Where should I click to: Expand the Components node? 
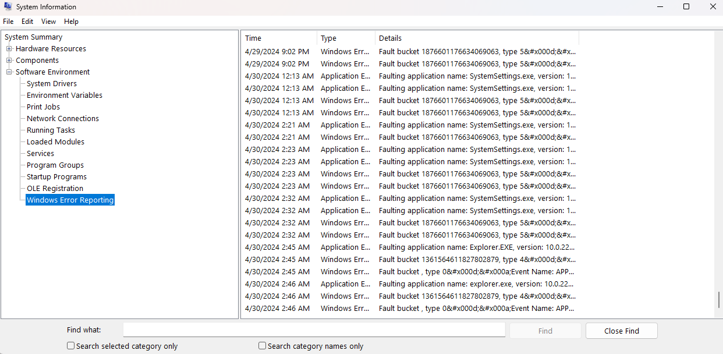[x=9, y=61]
